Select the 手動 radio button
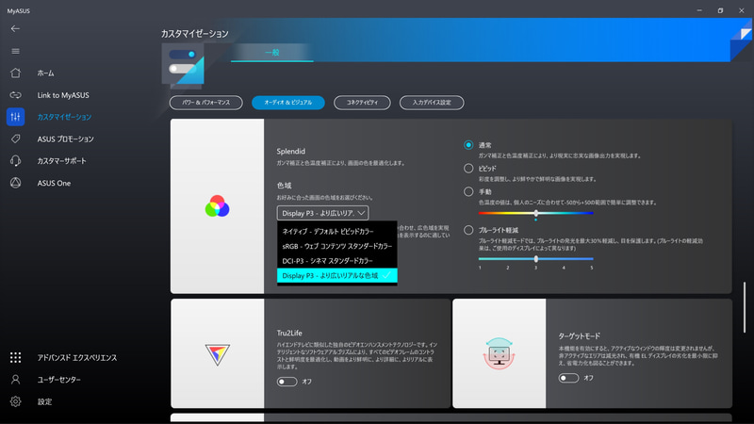The width and height of the screenshot is (754, 424). click(x=468, y=191)
